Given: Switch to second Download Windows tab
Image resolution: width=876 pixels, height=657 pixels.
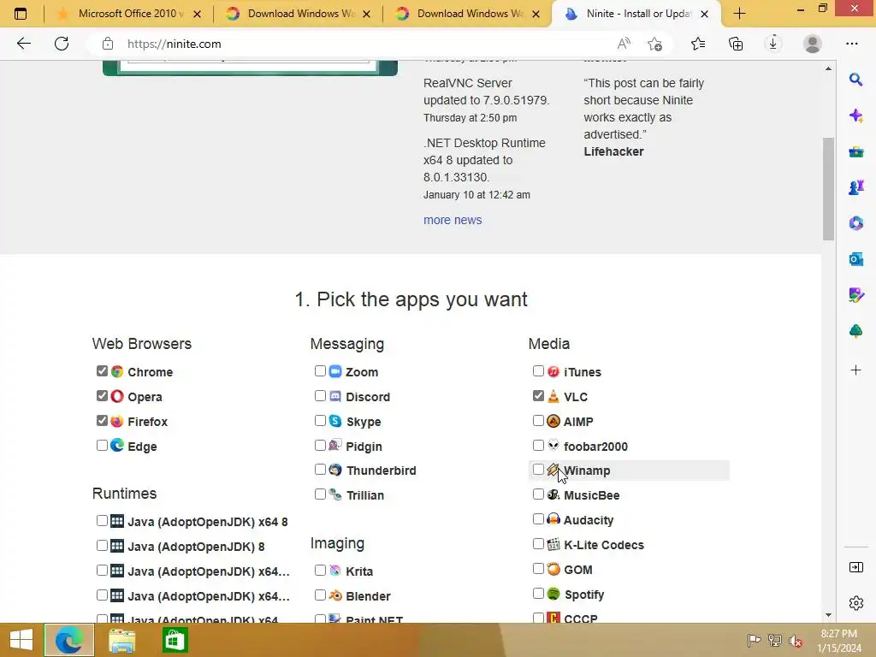Looking at the screenshot, I should click(468, 14).
